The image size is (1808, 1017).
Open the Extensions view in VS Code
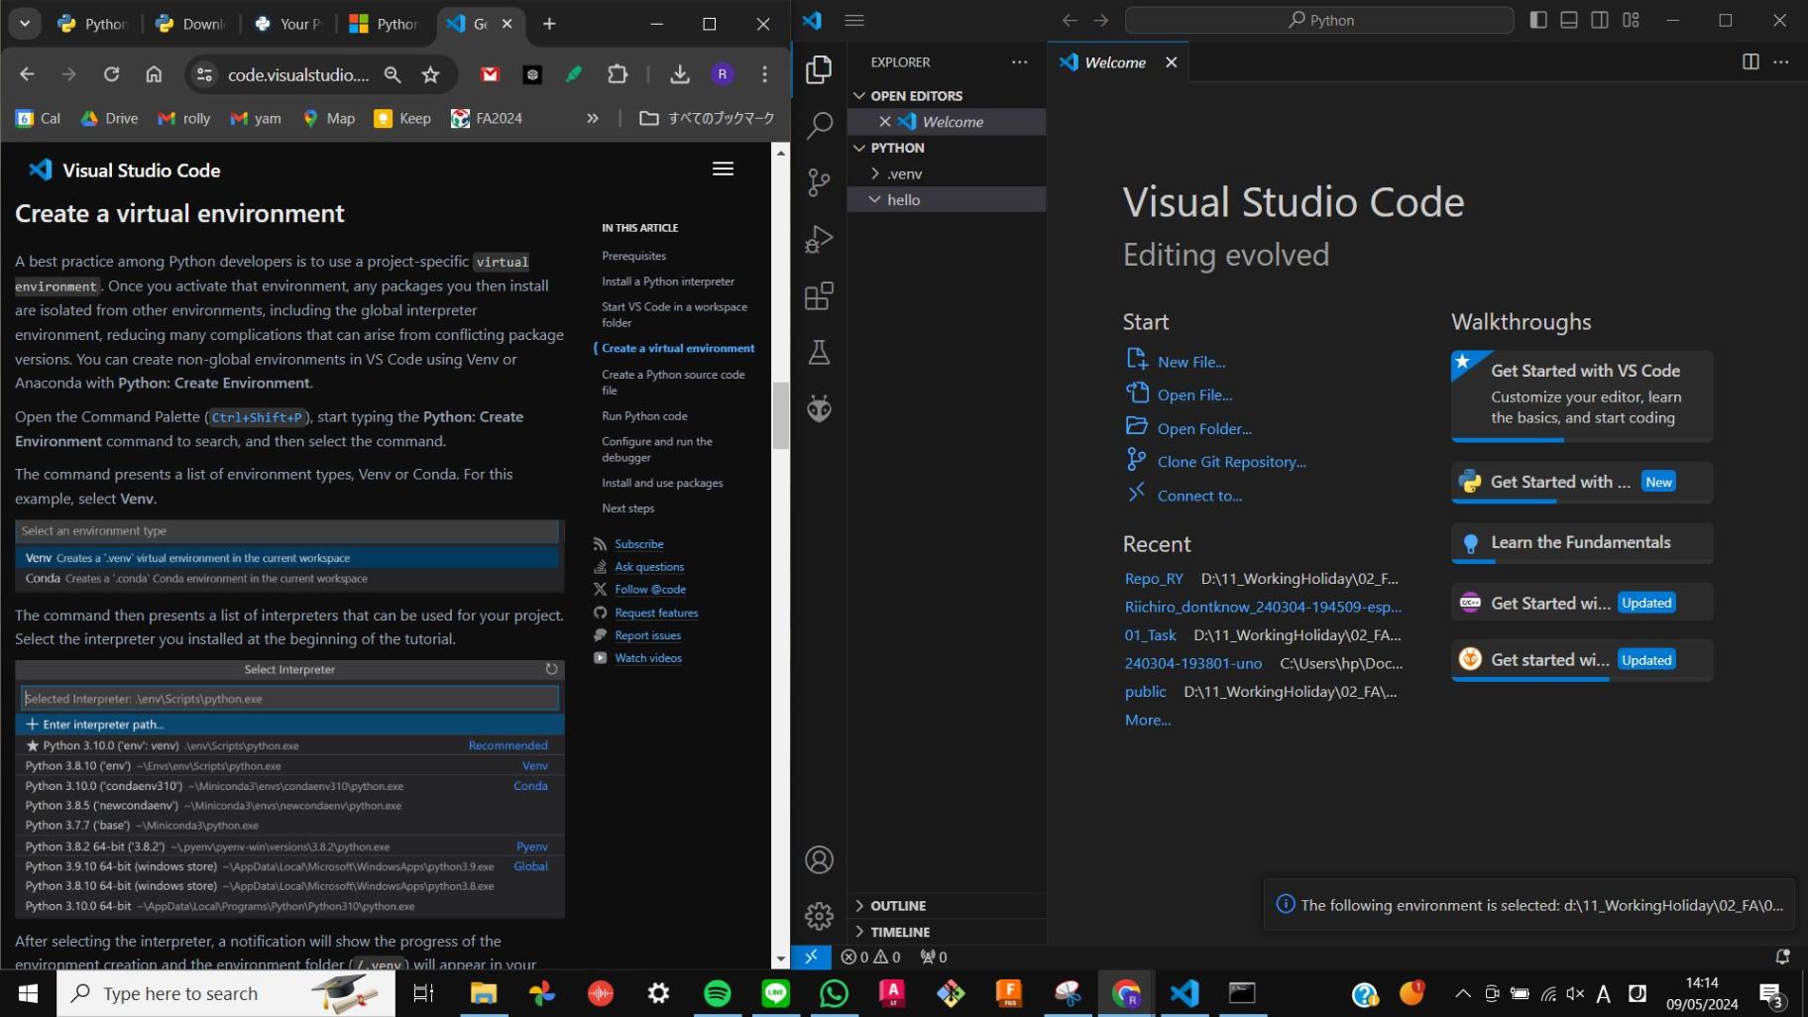tap(819, 295)
